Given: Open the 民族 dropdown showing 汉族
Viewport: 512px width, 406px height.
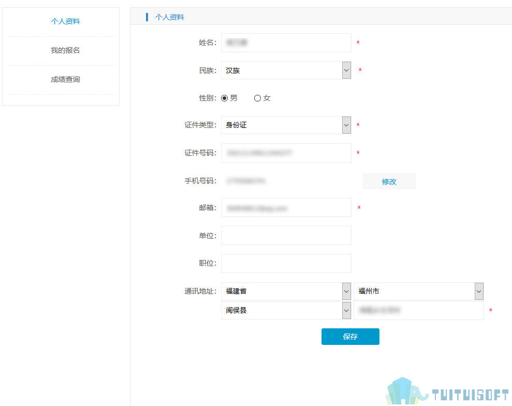Looking at the screenshot, I should pos(286,70).
